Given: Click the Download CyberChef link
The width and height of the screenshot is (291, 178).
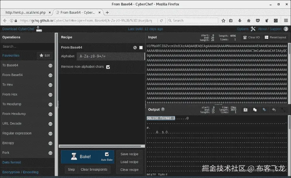Looking at the screenshot, I should coord(18,29).
